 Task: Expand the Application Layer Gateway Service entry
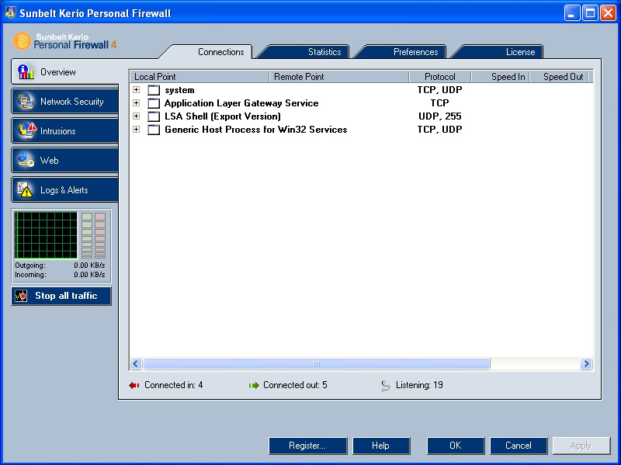pos(137,103)
